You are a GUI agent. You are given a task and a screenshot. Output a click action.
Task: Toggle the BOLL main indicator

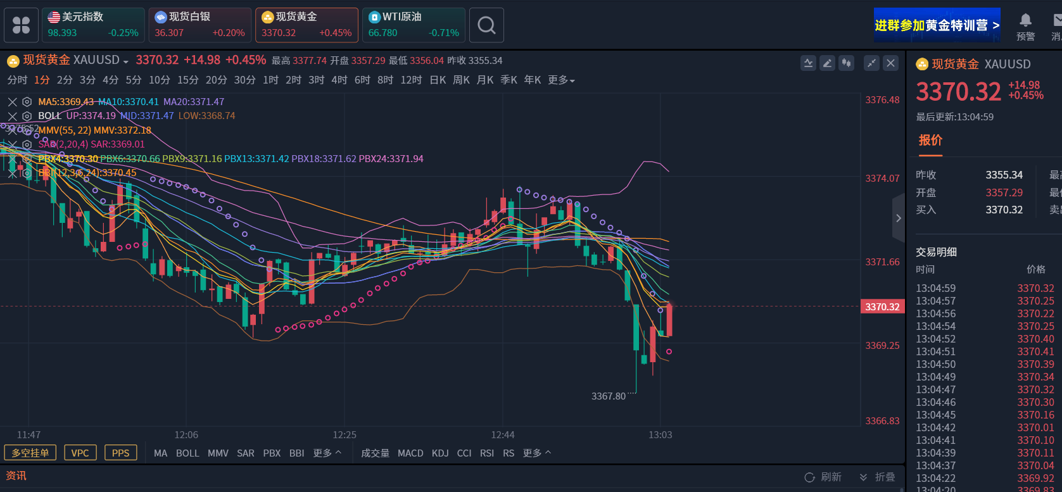187,453
